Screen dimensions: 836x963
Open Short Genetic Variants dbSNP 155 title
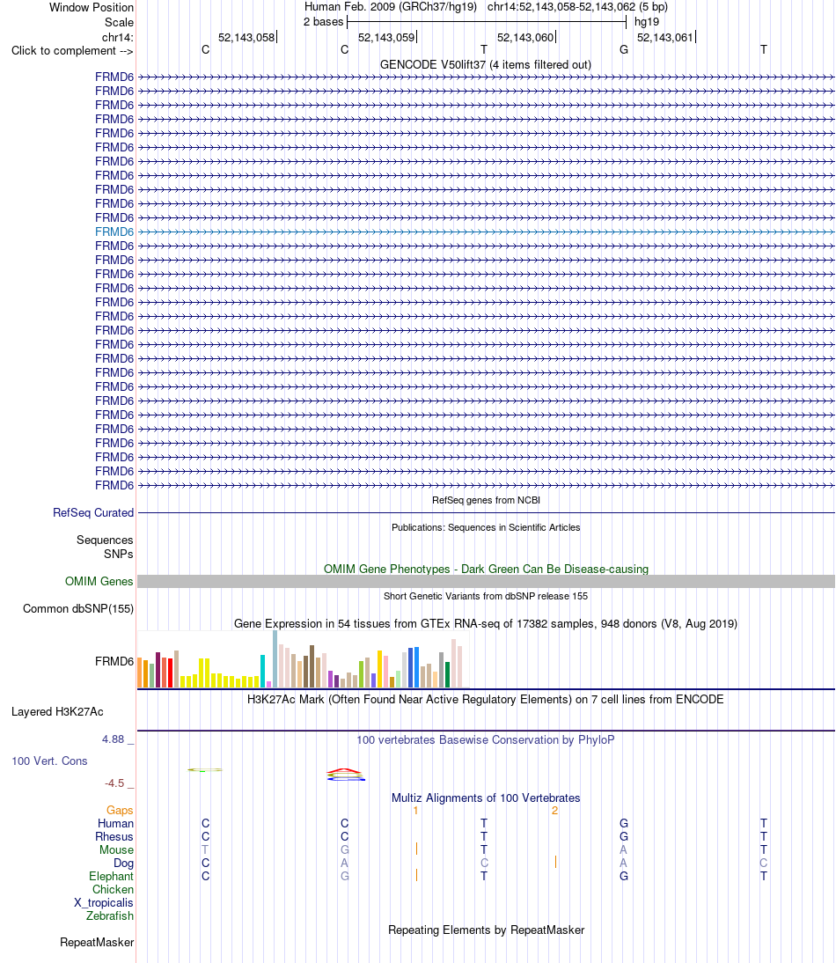(x=486, y=596)
